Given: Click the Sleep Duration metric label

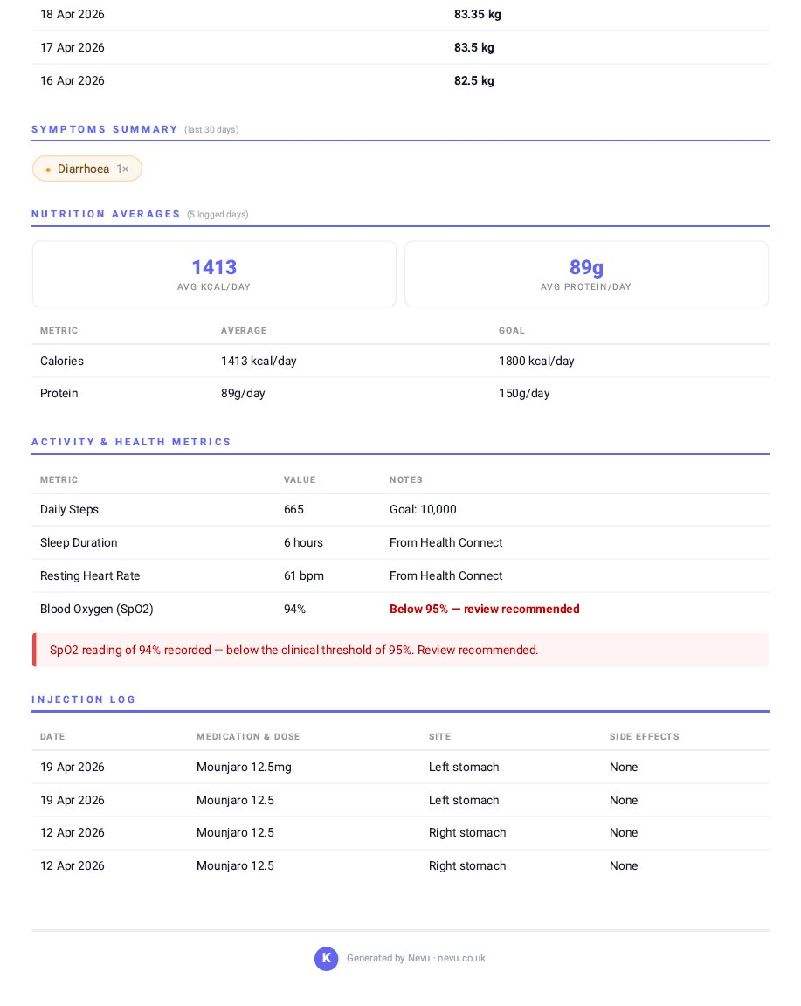Looking at the screenshot, I should click(x=79, y=543).
